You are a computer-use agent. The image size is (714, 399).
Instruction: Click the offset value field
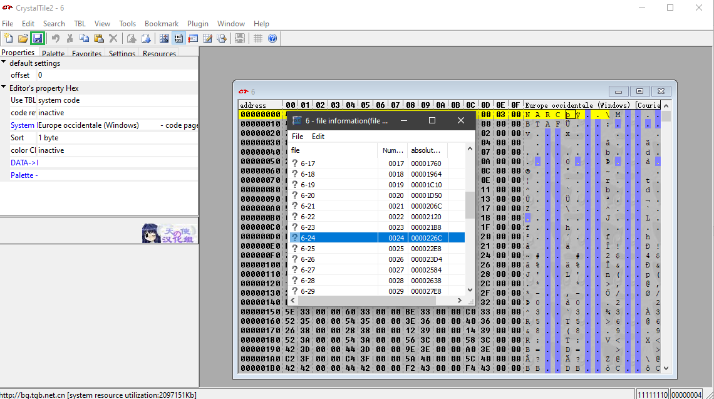(116, 75)
